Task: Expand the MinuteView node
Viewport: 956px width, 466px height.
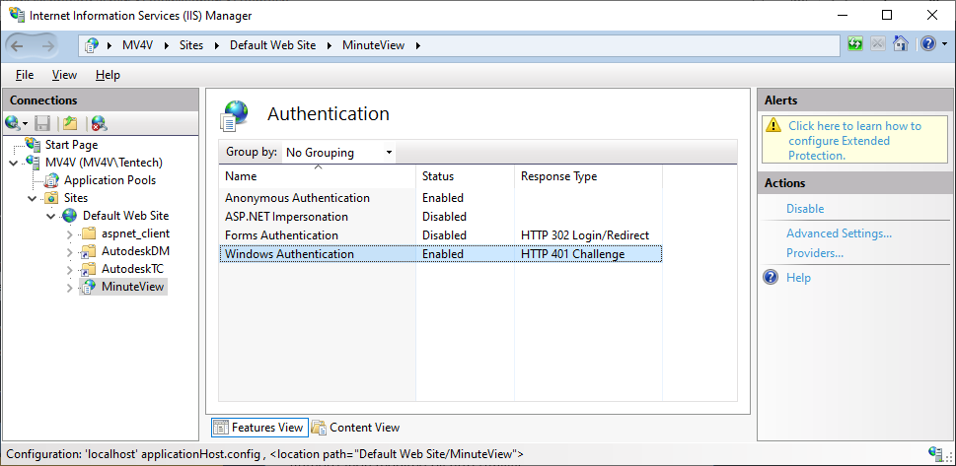Action: tap(69, 287)
